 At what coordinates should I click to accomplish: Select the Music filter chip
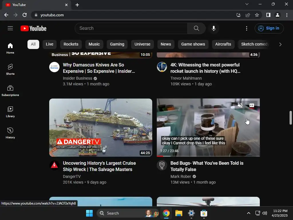(94, 44)
